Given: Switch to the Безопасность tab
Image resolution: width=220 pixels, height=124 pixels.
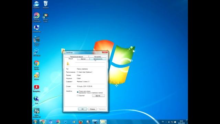Looking at the screenshot, I should click(98, 59).
